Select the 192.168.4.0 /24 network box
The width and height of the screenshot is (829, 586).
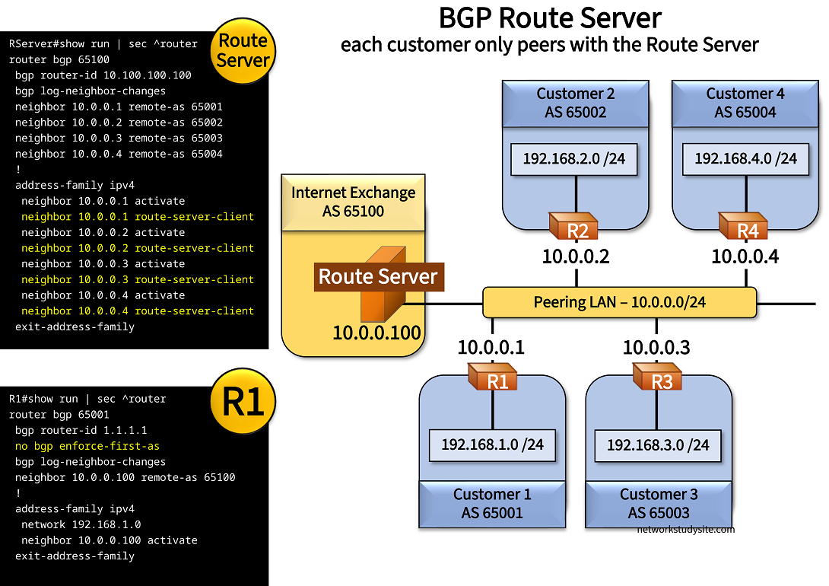745,159
